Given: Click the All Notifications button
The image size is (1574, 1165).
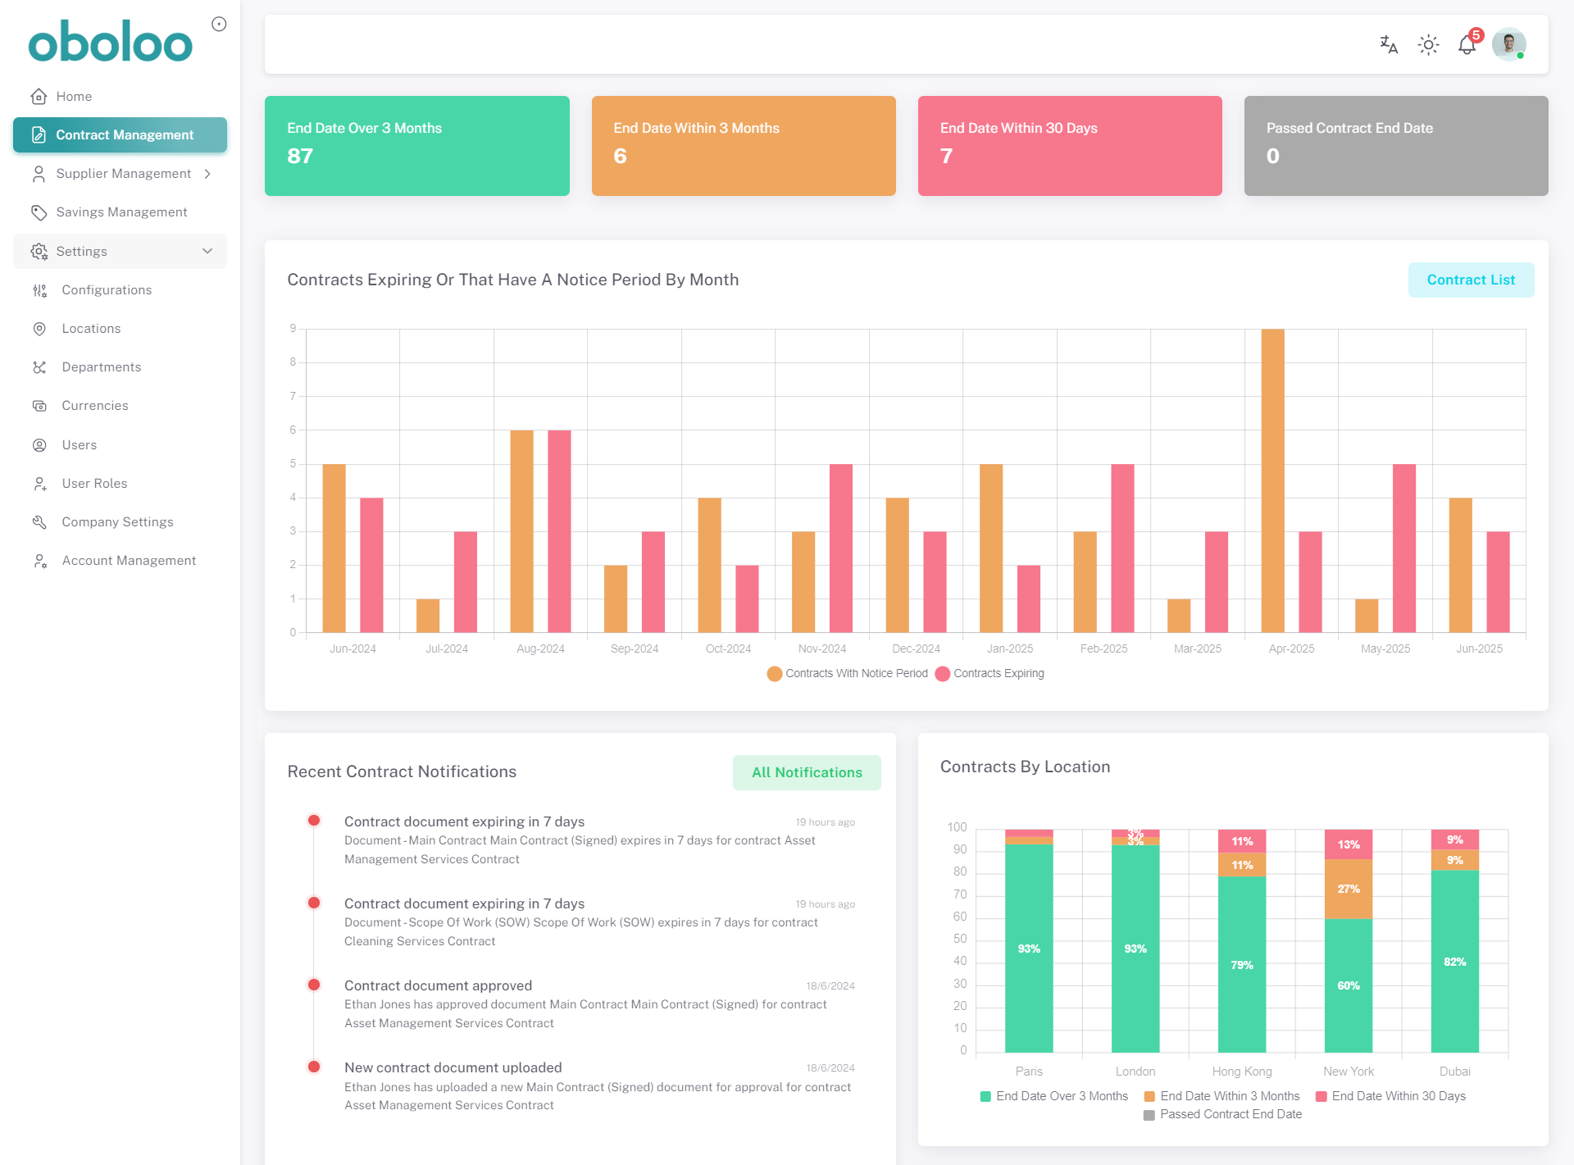Looking at the screenshot, I should (807, 772).
